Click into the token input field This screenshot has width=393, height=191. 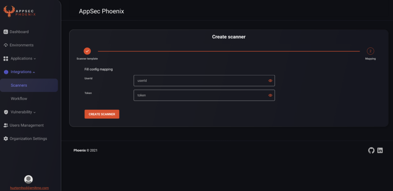point(204,95)
